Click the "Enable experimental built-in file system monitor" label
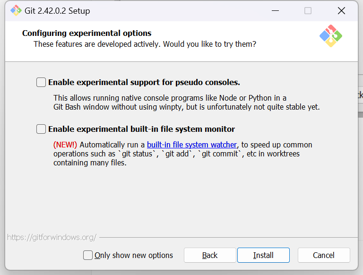Image resolution: width=363 pixels, height=275 pixels. 141,129
